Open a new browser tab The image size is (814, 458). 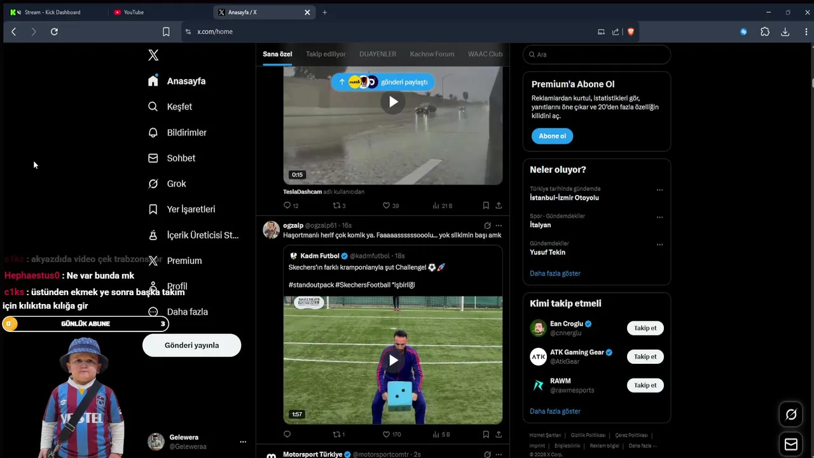(324, 12)
